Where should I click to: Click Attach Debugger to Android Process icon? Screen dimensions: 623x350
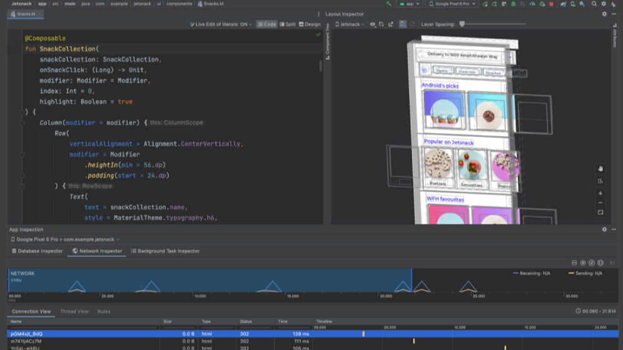[x=542, y=4]
